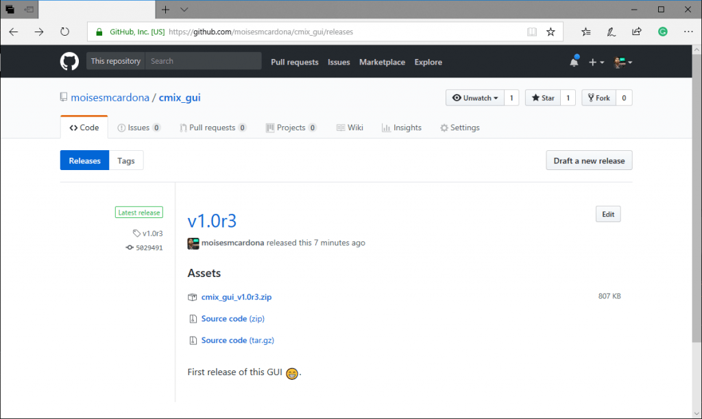Open the favorites hub icon
Screen dimensions: 702x419
pos(585,32)
